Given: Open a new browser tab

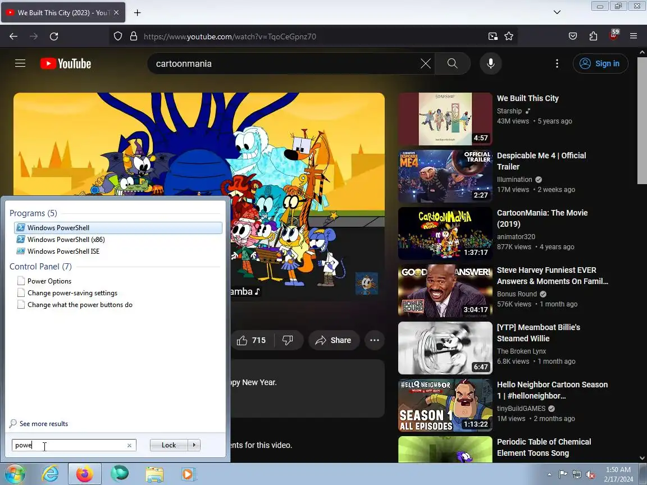Looking at the screenshot, I should coord(138,13).
